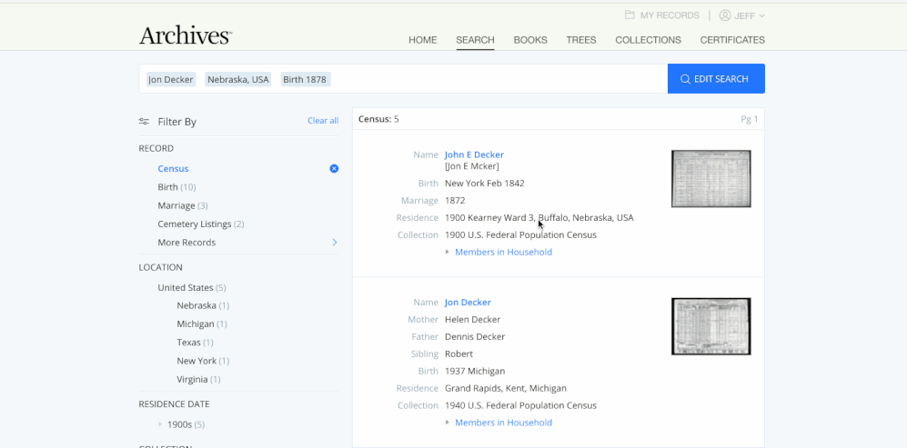Click the 1900 U.S. Federal Population Census text
This screenshot has height=448, width=907.
click(520, 234)
